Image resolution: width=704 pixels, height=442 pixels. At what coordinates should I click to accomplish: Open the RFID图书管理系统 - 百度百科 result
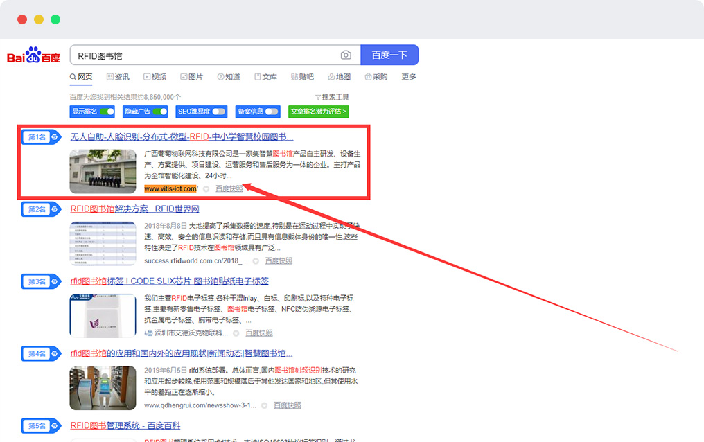click(125, 426)
